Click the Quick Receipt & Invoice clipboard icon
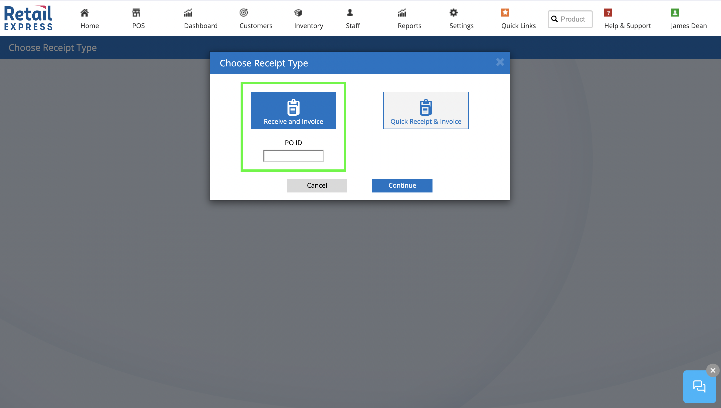The width and height of the screenshot is (721, 408). [426, 107]
